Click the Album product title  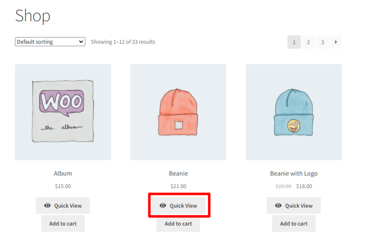63,173
